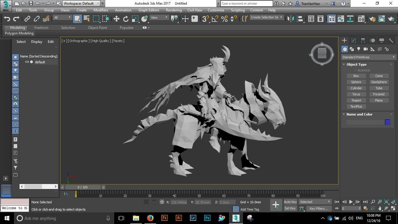Open the Modifiers menu
This screenshot has width=398, height=224.
pos(101,10)
